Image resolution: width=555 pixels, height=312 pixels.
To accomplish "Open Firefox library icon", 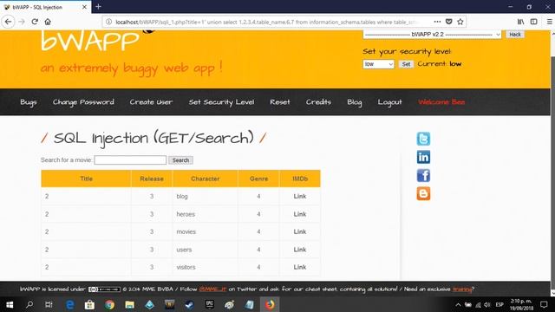I will (520, 22).
